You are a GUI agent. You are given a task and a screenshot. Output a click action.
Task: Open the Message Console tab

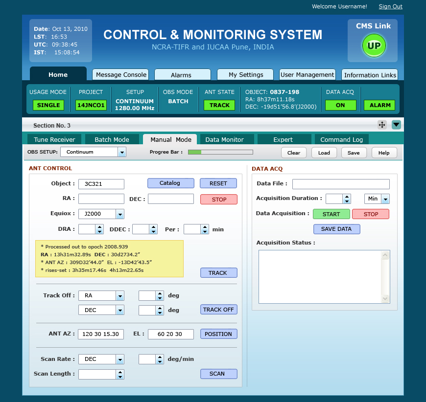pyautogui.click(x=121, y=75)
